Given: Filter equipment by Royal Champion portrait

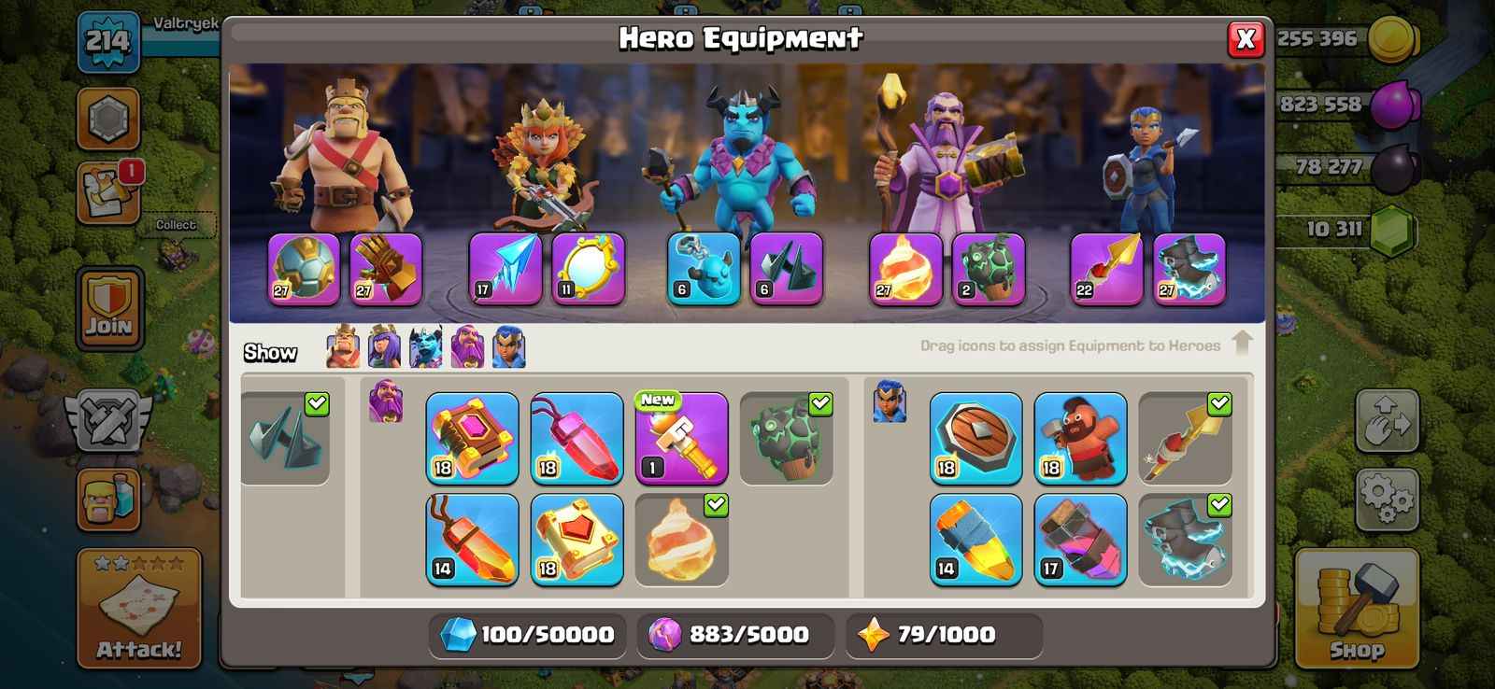Looking at the screenshot, I should [508, 346].
